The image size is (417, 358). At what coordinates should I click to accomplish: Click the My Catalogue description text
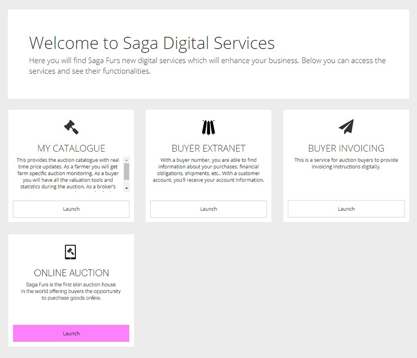point(68,173)
